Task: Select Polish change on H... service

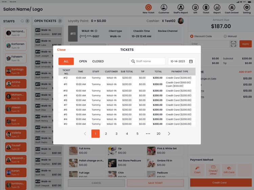Action: point(87,163)
